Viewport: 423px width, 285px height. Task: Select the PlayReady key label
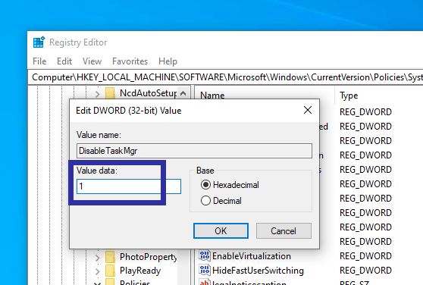pos(140,271)
